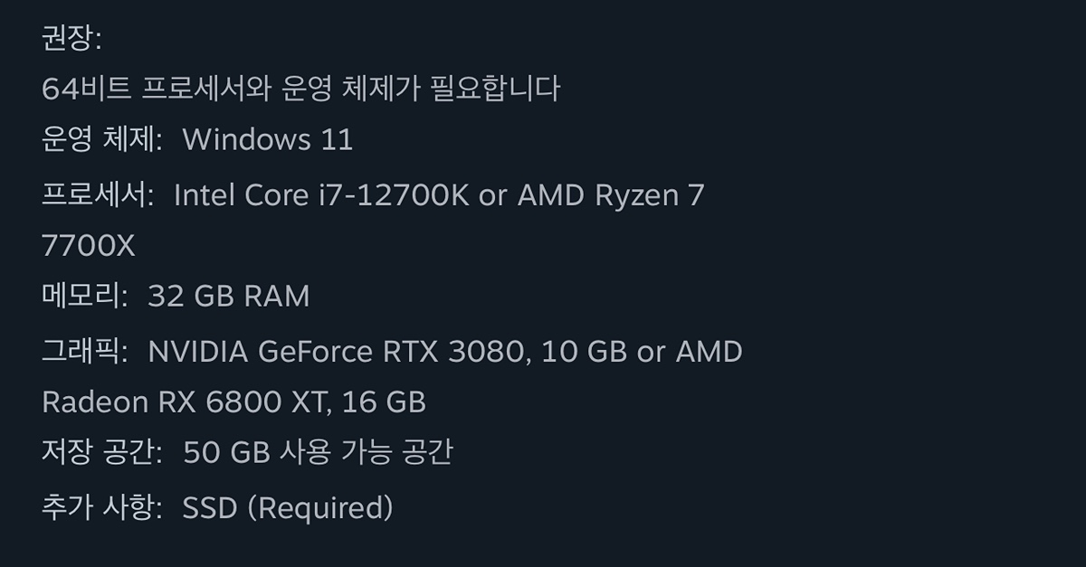Click the 저장 공간: label
Viewport: 1086px width, 567px height.
(102, 452)
